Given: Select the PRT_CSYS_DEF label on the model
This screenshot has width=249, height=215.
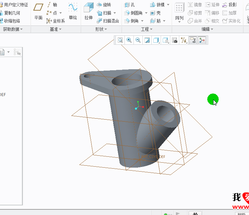Looking at the screenshot, I should (x=153, y=157).
